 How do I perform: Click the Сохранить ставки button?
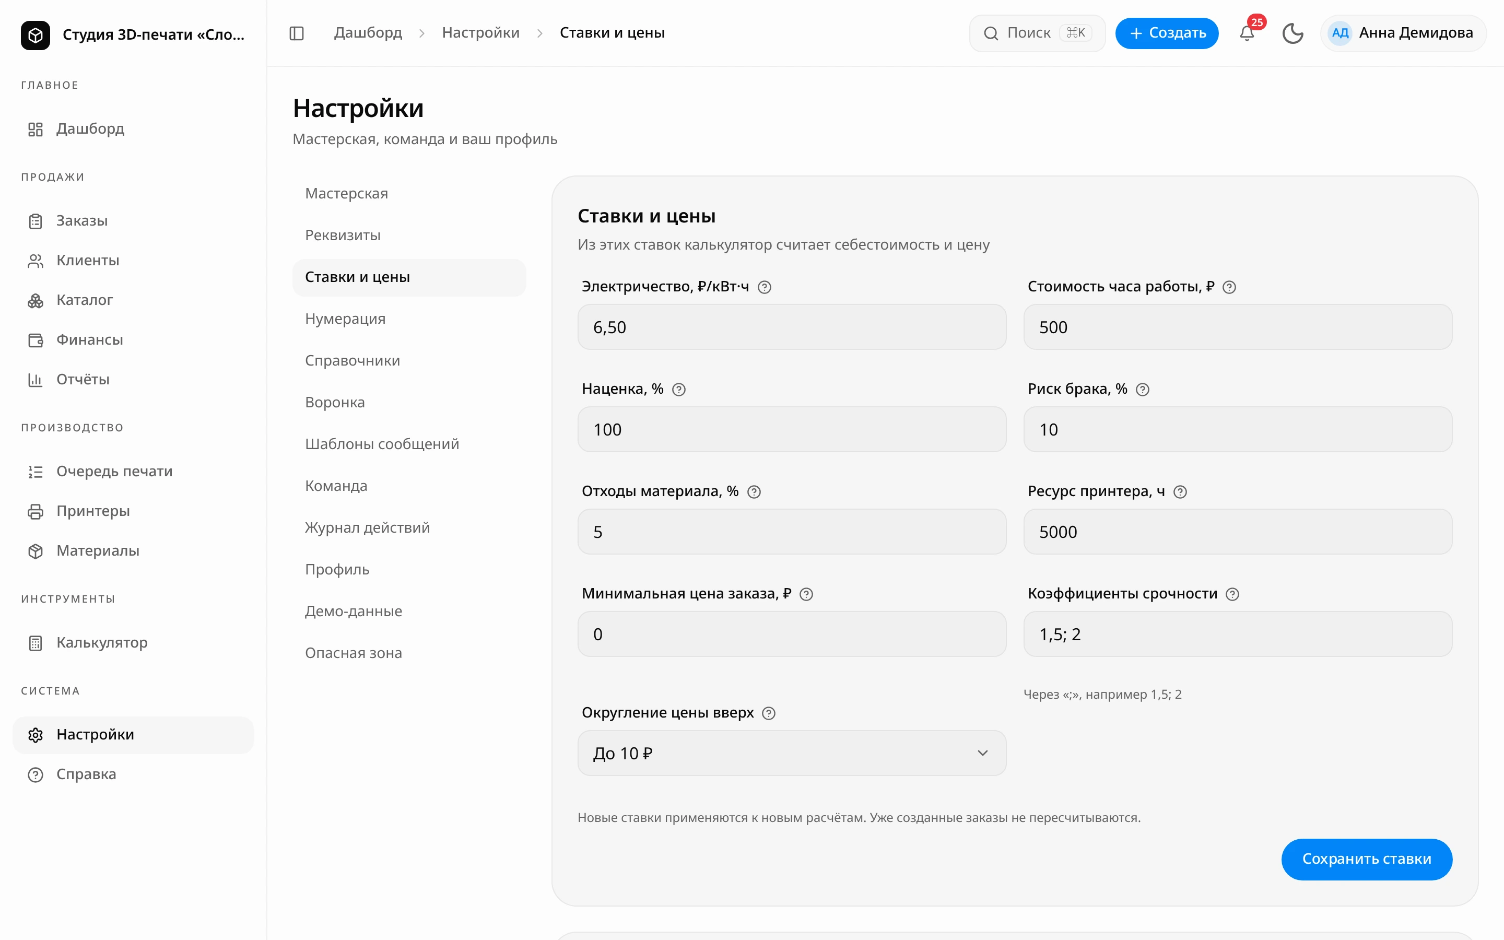pyautogui.click(x=1367, y=859)
